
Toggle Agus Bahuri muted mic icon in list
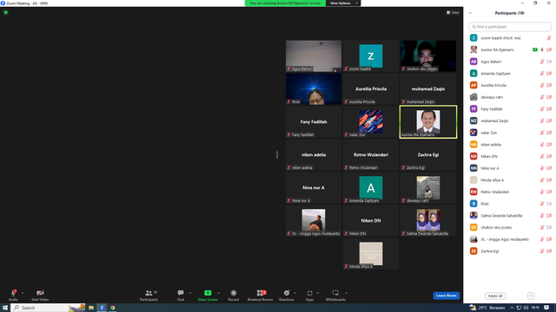(542, 62)
